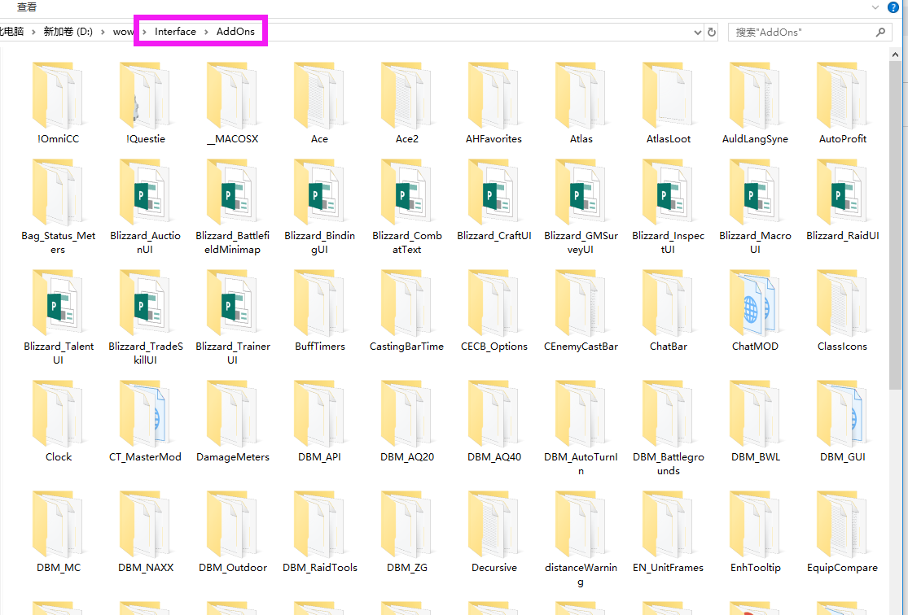This screenshot has height=615, width=908.
Task: Click the DBM_API folder name
Action: (x=320, y=457)
